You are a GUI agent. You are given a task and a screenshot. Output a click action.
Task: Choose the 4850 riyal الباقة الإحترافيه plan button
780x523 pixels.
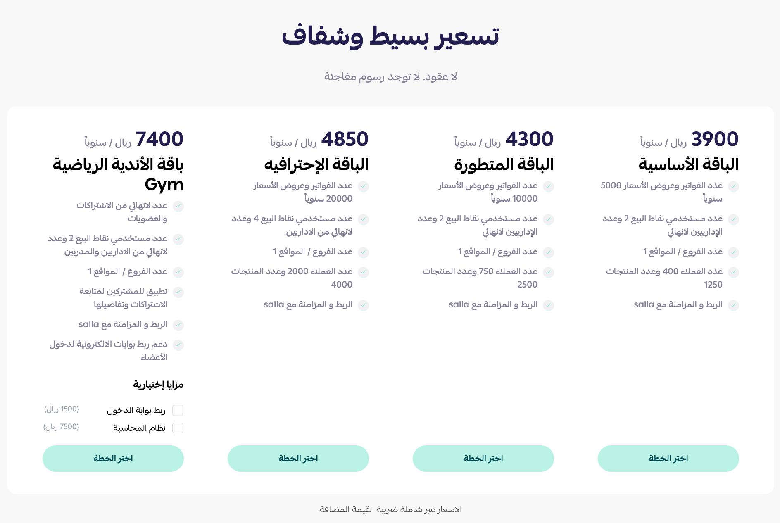[x=298, y=459]
